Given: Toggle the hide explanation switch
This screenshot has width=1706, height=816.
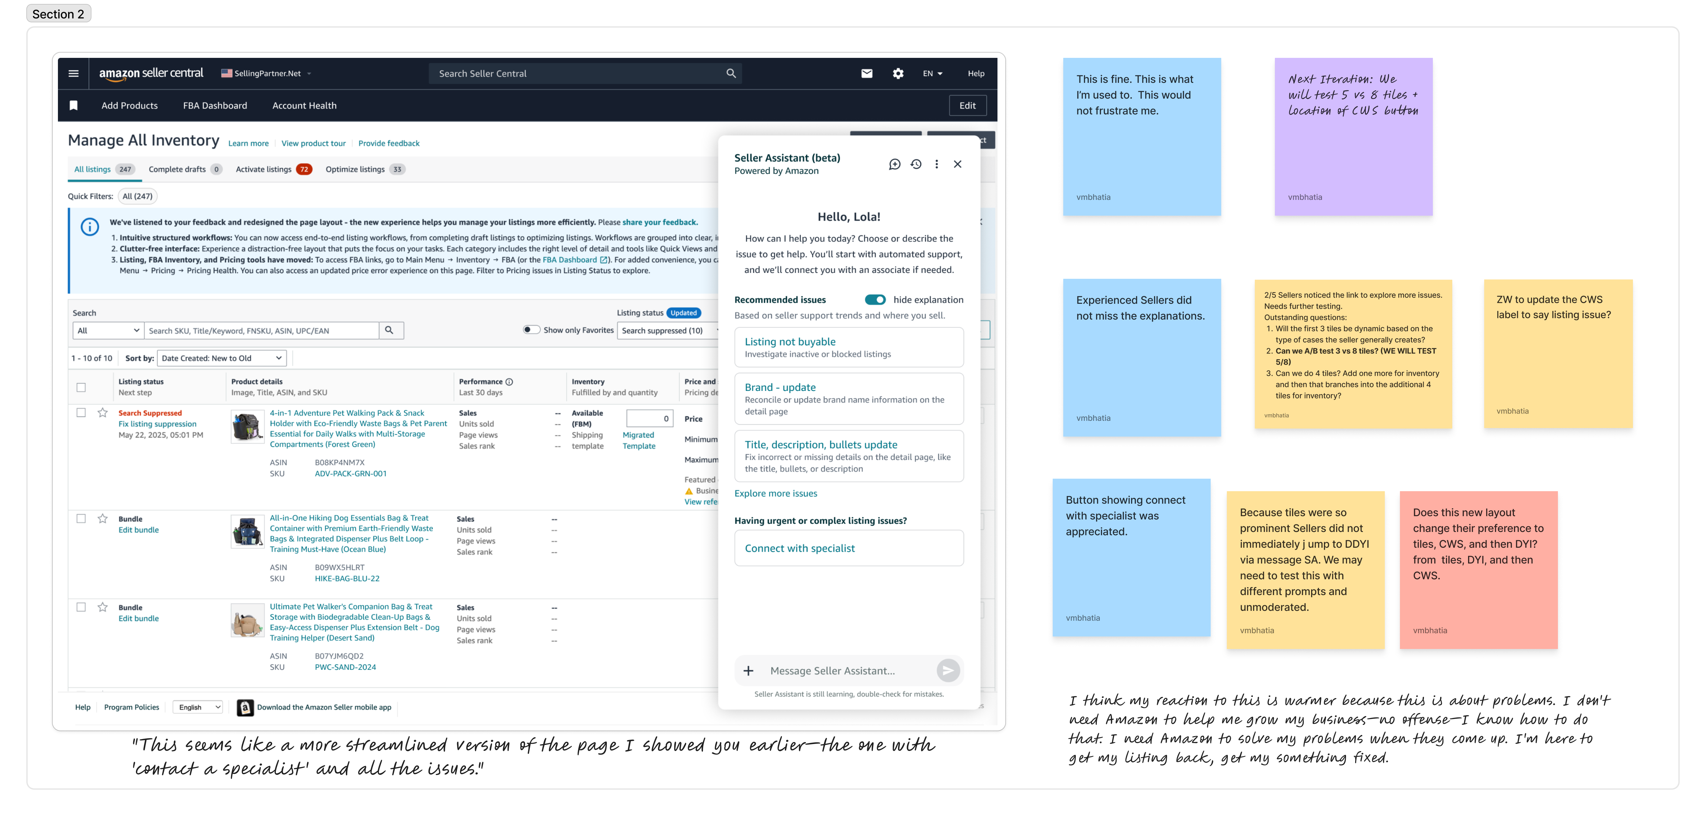Looking at the screenshot, I should point(875,300).
